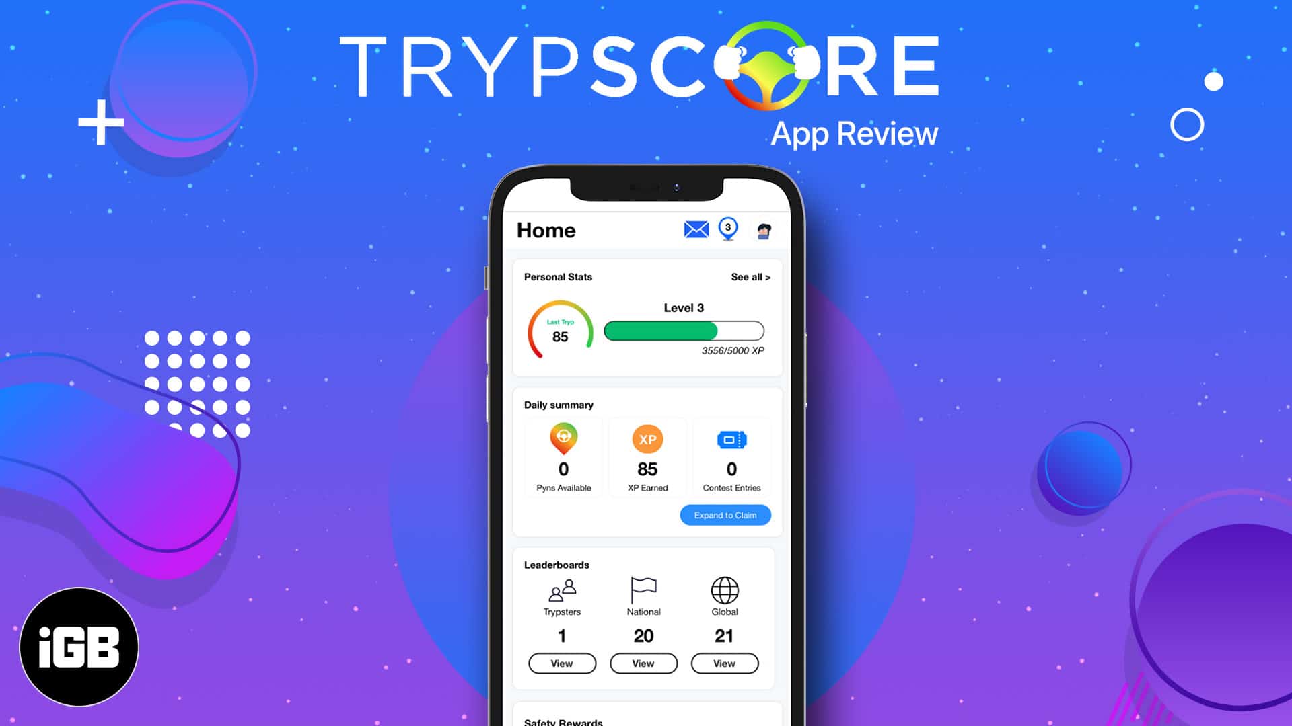Drag the Level 3 XP progress bar
The height and width of the screenshot is (726, 1292).
point(682,331)
